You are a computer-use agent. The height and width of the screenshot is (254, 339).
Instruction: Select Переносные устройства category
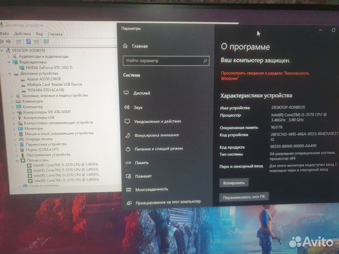[x=46, y=144]
